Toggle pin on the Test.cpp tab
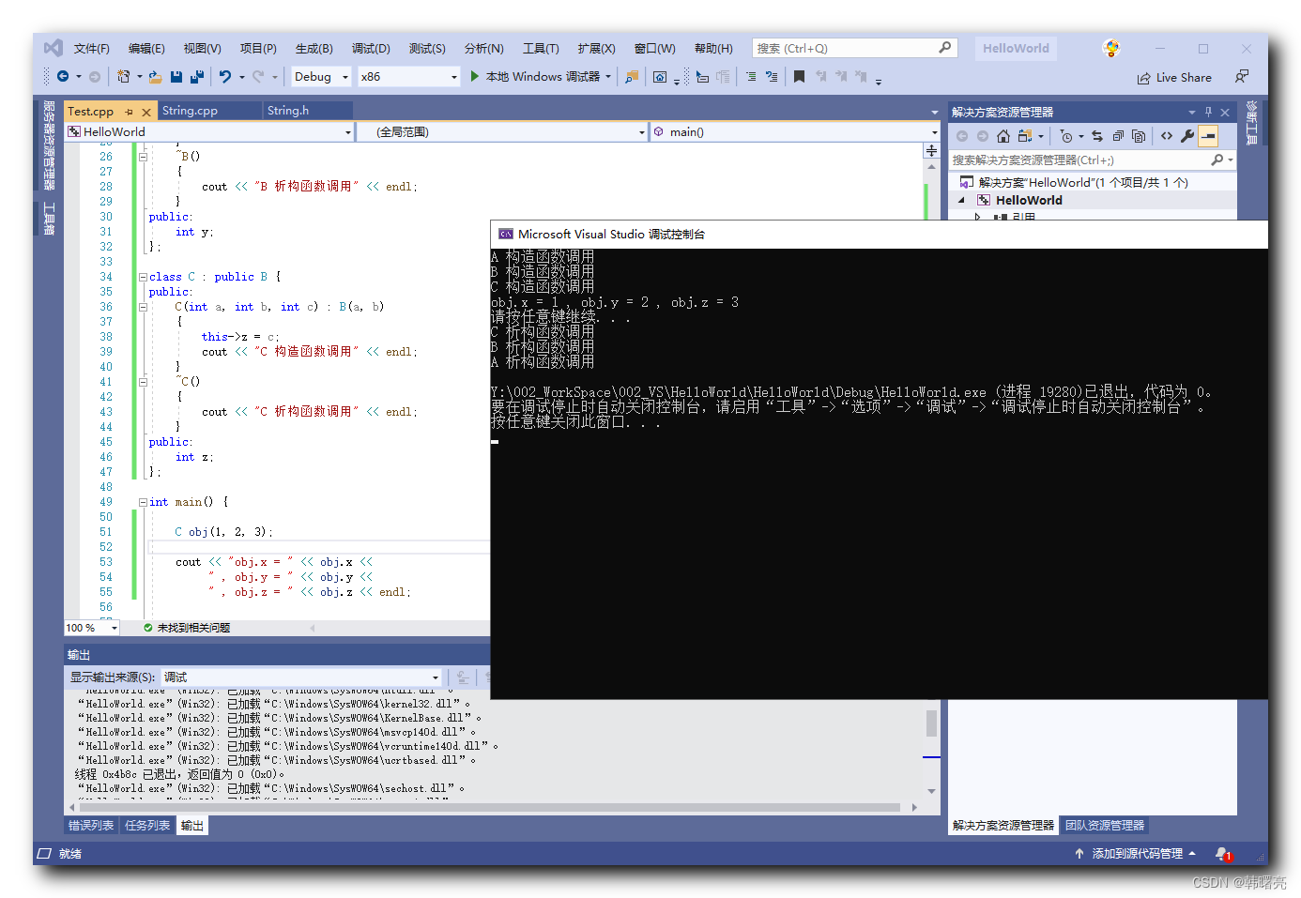This screenshot has width=1301, height=898. coord(130,112)
